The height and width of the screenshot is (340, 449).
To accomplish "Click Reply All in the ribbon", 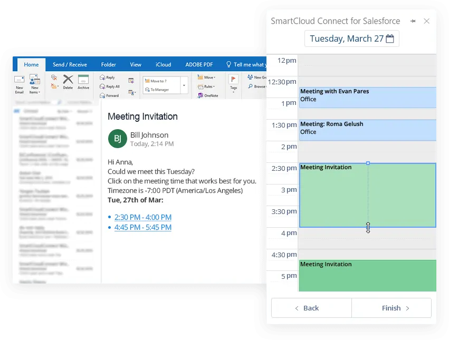I will [109, 86].
